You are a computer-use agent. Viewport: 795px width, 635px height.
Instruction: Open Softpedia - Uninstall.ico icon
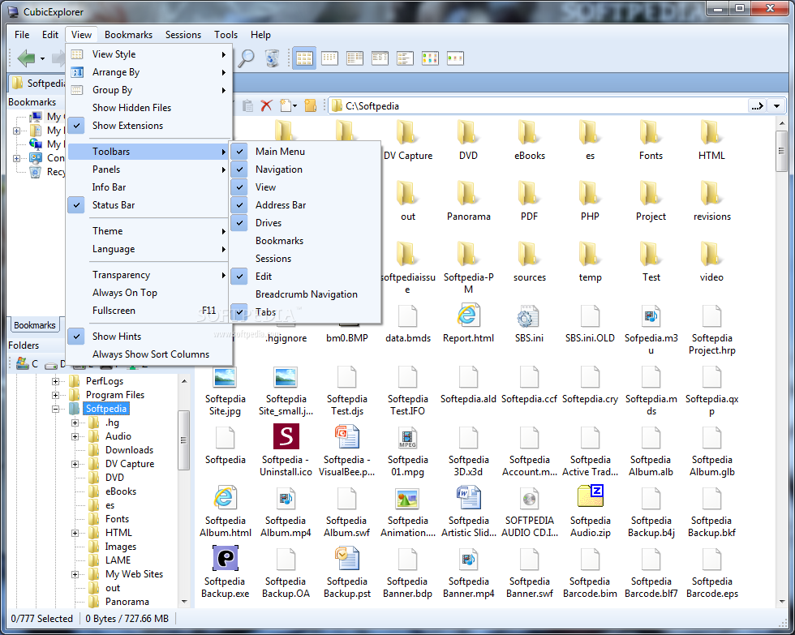click(x=286, y=436)
